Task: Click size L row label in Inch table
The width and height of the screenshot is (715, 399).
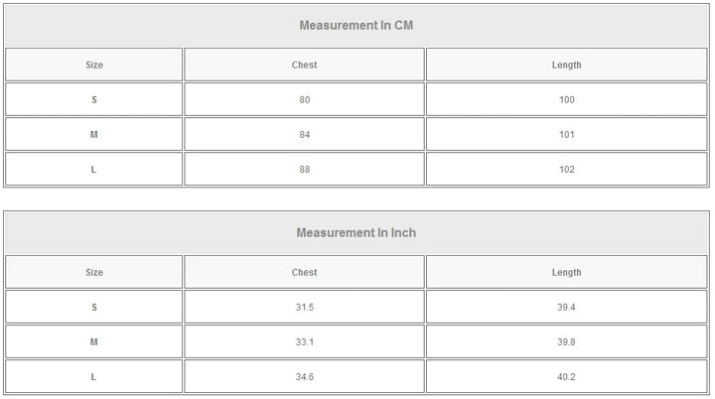Action: pyautogui.click(x=94, y=377)
